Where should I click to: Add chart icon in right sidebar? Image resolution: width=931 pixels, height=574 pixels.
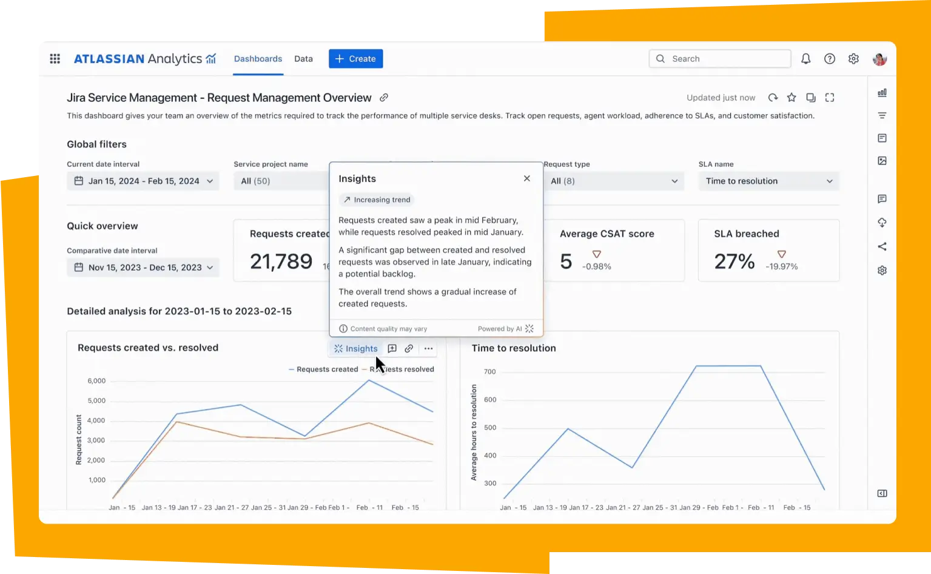[882, 93]
